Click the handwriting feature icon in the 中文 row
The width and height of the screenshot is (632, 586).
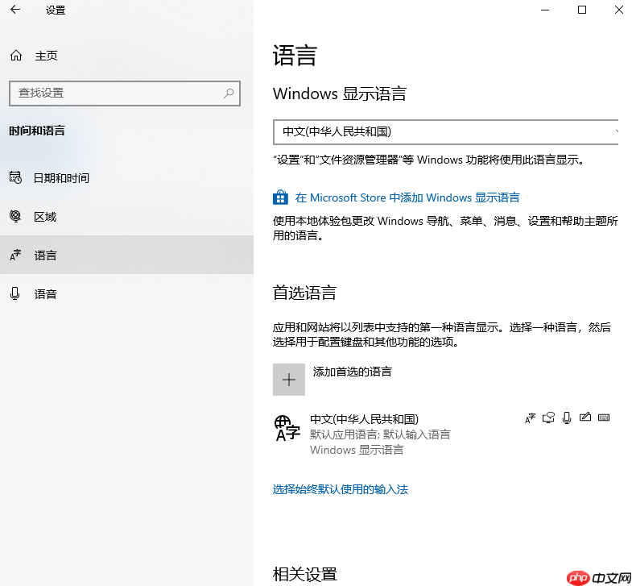(x=584, y=417)
